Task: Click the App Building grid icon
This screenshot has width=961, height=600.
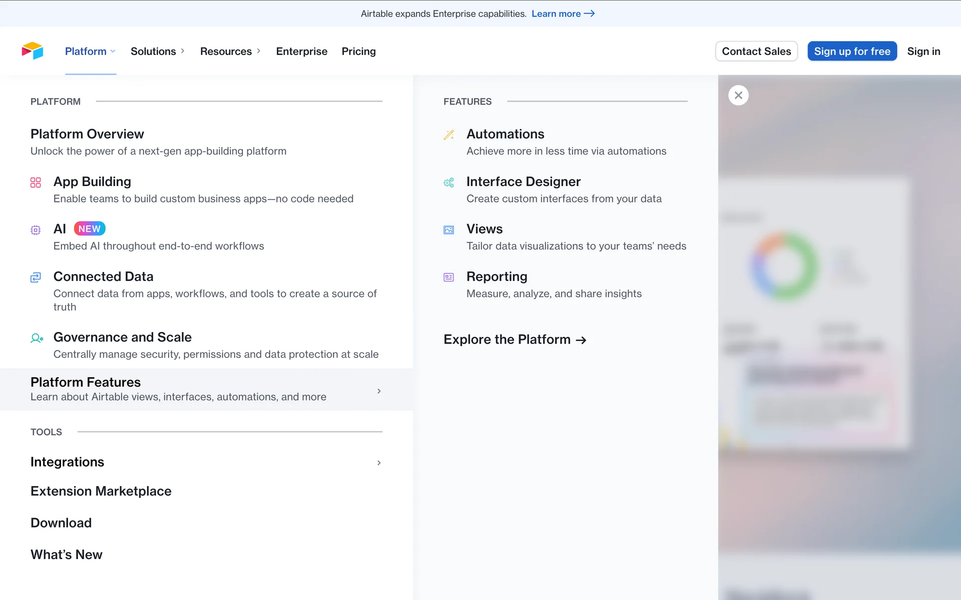Action: (36, 182)
